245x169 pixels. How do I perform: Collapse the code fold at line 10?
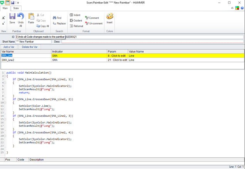pos(5,103)
